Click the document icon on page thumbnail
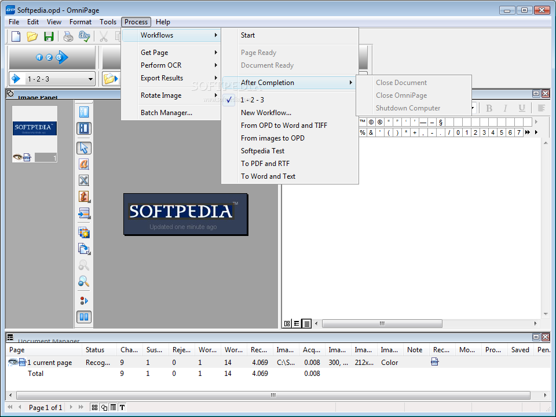 tap(27, 157)
